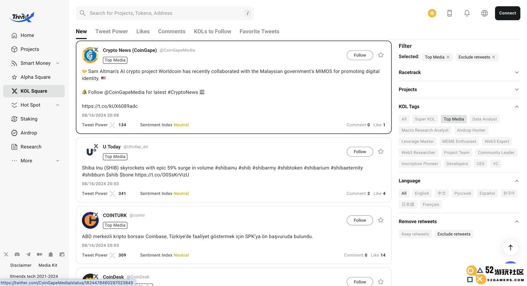Toggle MEME Enthusiast tag filter
The width and height of the screenshot is (527, 286).
click(459, 141)
